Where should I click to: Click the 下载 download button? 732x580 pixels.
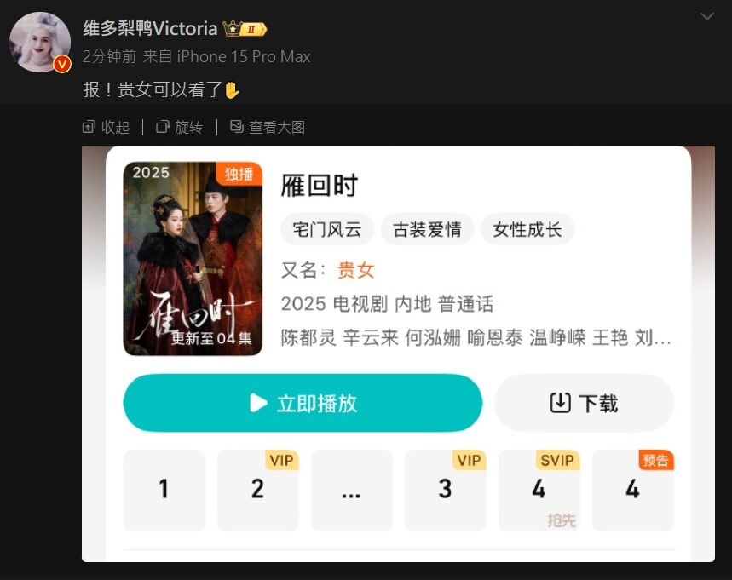tap(584, 403)
